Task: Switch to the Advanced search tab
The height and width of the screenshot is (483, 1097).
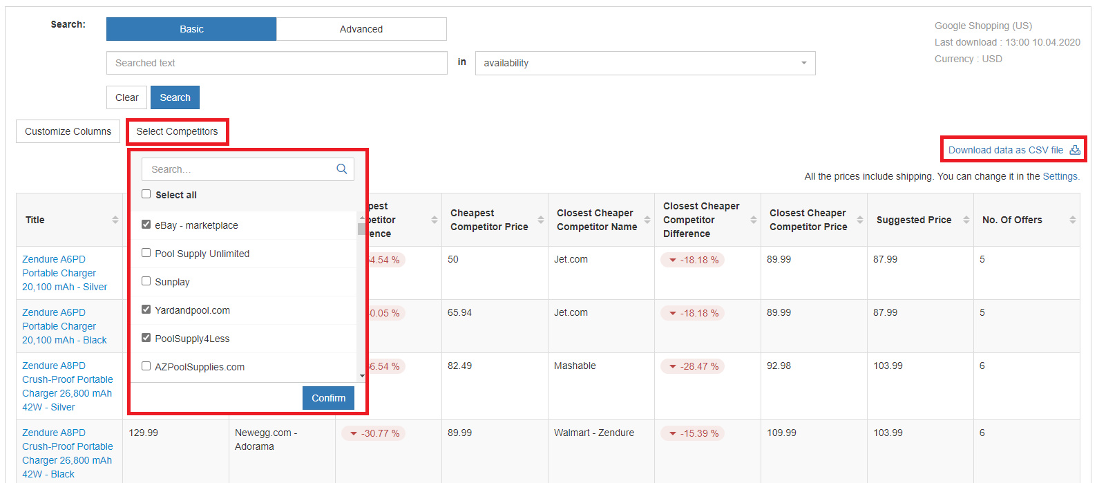Action: tap(361, 29)
